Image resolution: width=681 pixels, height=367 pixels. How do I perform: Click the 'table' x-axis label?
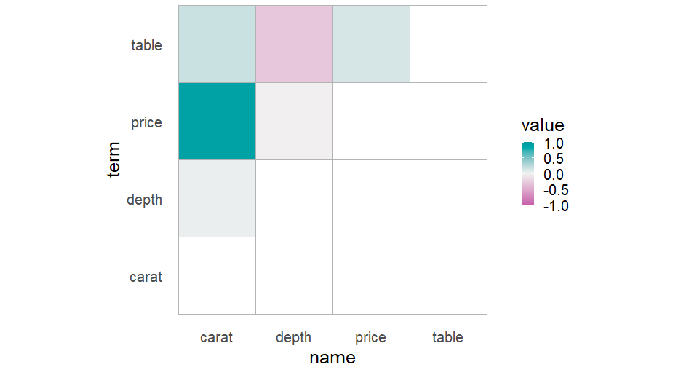(447, 337)
